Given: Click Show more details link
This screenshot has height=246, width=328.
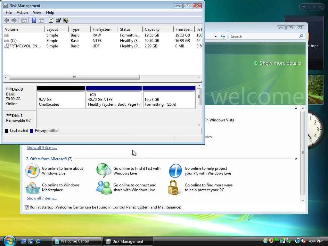Looking at the screenshot, I should pos(277,63).
